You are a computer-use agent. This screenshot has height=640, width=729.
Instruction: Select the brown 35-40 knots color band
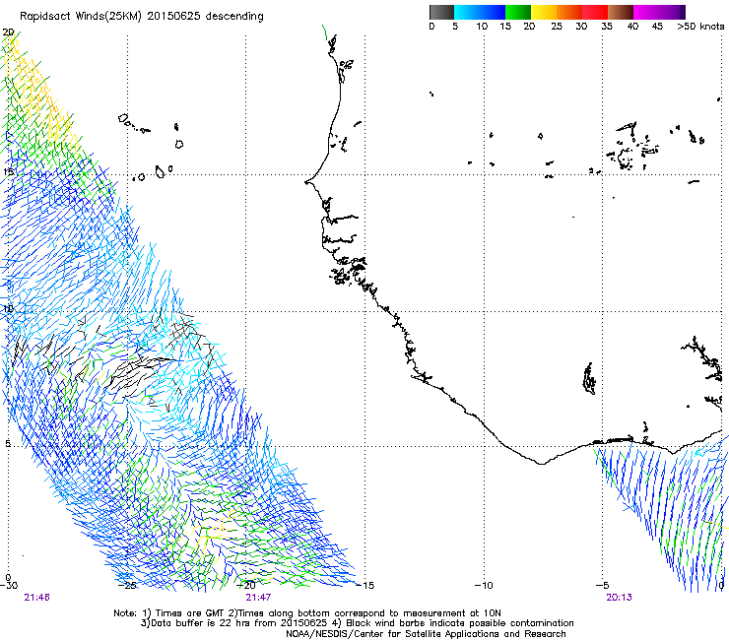click(621, 12)
